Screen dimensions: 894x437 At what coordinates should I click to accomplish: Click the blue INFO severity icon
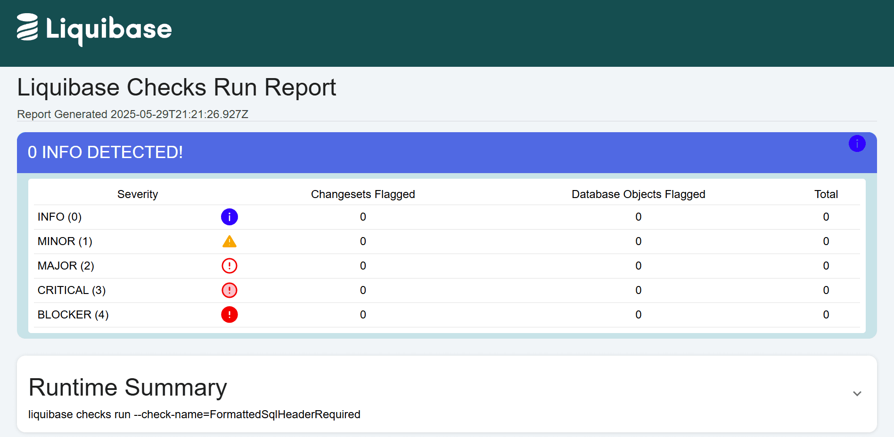229,217
